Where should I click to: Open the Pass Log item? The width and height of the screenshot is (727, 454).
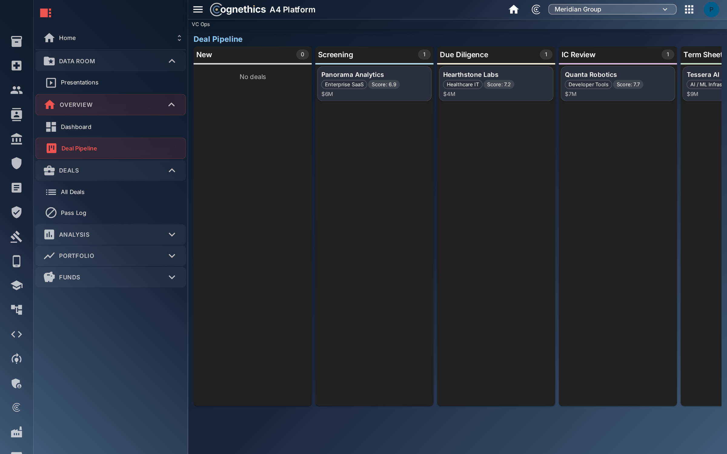click(x=111, y=213)
